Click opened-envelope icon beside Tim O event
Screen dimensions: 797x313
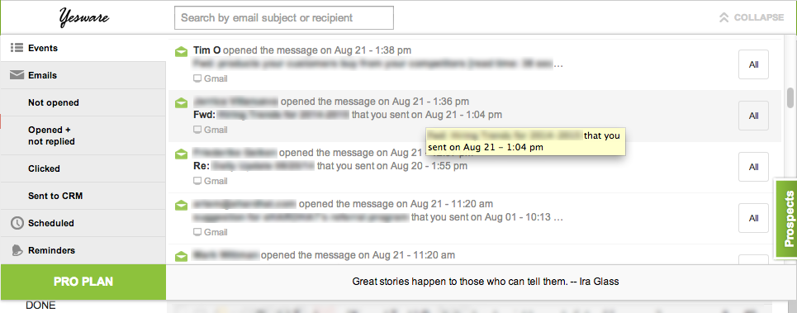click(181, 51)
